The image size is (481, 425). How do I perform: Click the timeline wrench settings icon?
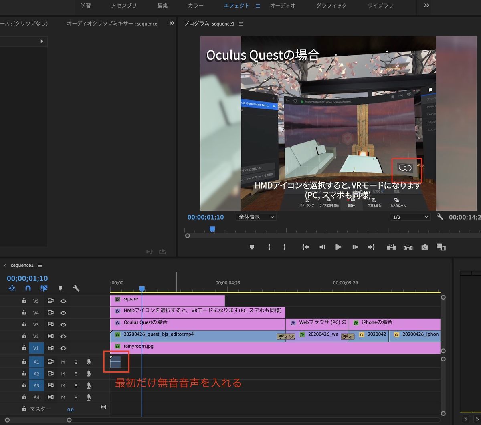click(x=76, y=288)
